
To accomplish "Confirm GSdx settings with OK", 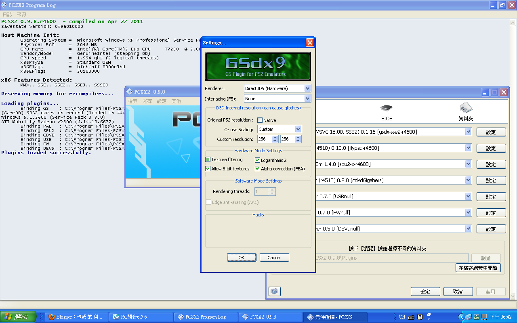I will click(242, 258).
